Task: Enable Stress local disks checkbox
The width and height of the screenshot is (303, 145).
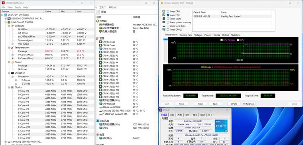Action: 168,26
